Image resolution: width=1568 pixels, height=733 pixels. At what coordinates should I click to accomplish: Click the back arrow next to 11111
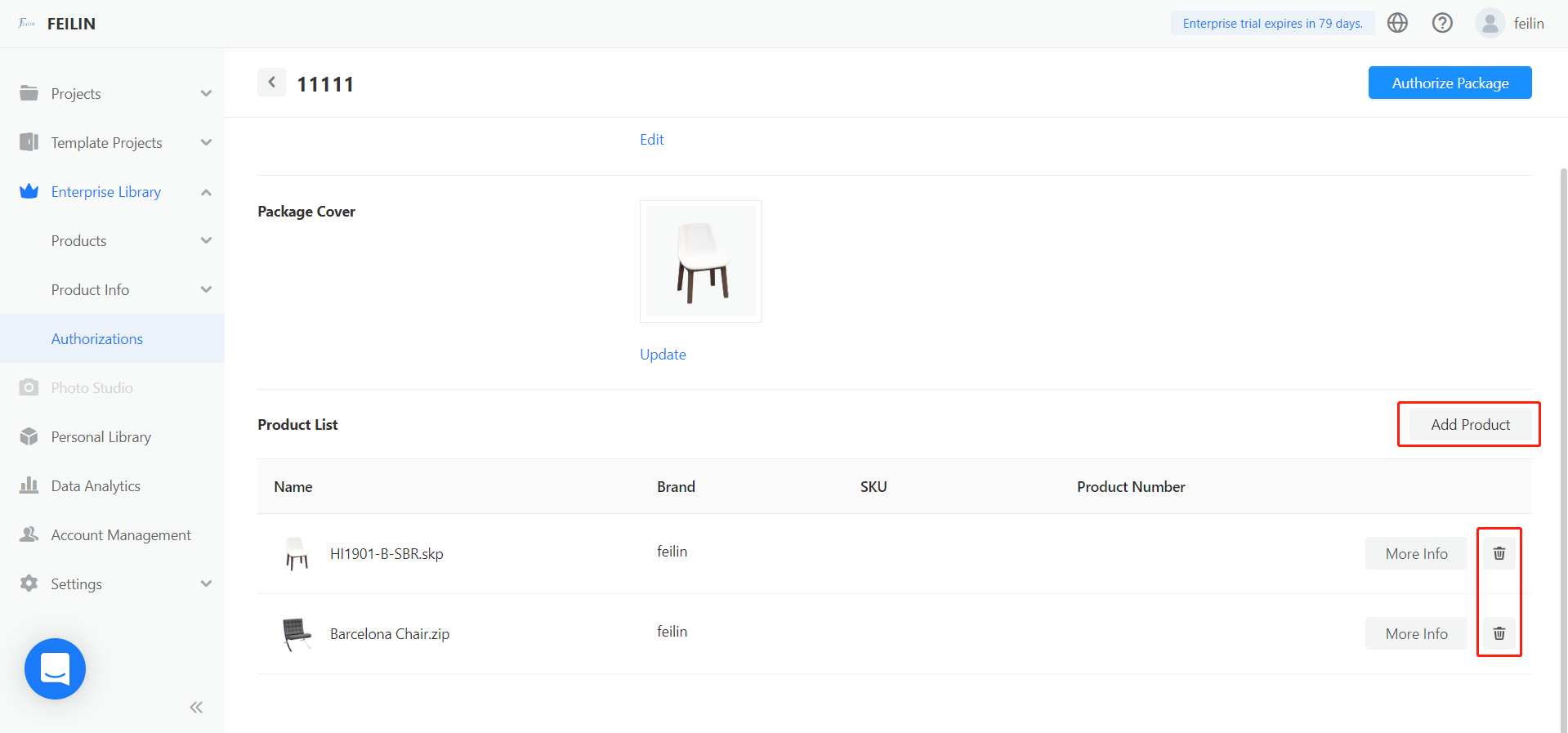pos(271,83)
